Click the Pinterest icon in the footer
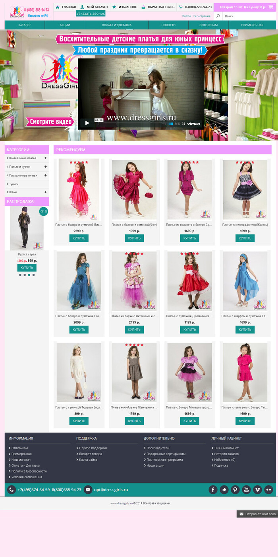278x557 pixels. coord(235,490)
